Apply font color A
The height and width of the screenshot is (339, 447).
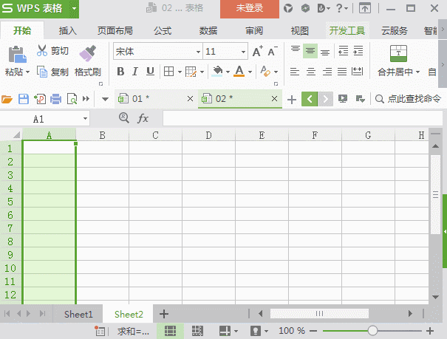[x=239, y=72]
